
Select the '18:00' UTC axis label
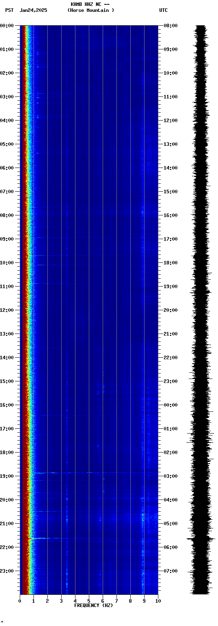pyautogui.click(x=171, y=263)
